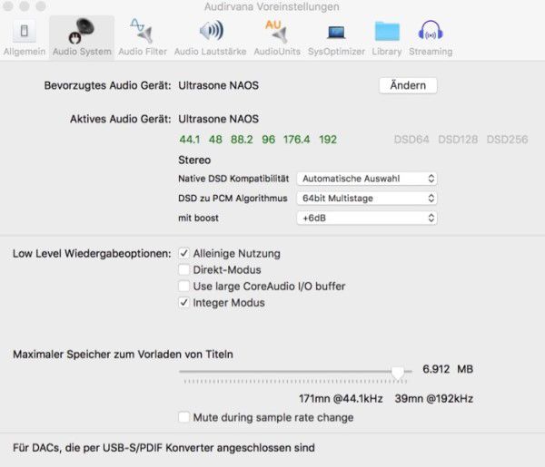
Task: Open the mit boost +6dB dropdown
Action: [x=367, y=219]
